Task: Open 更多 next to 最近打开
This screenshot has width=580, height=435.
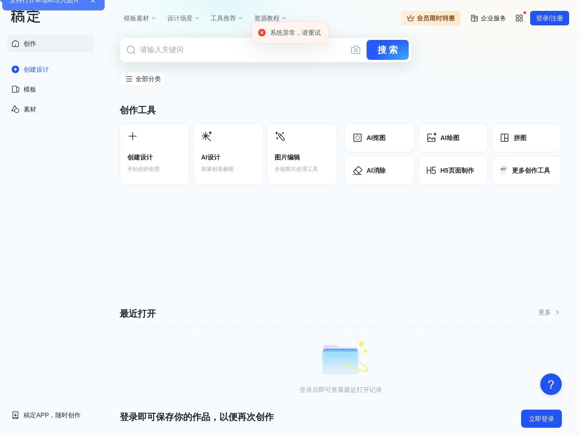Action: click(x=548, y=312)
